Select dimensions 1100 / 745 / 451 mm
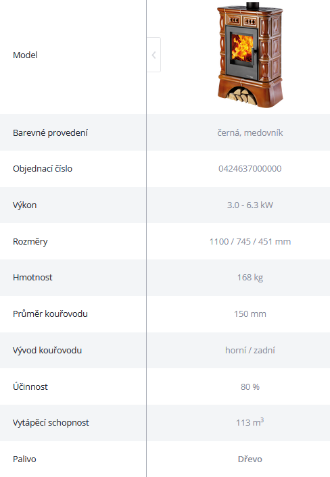This screenshot has width=330, height=477. point(250,242)
